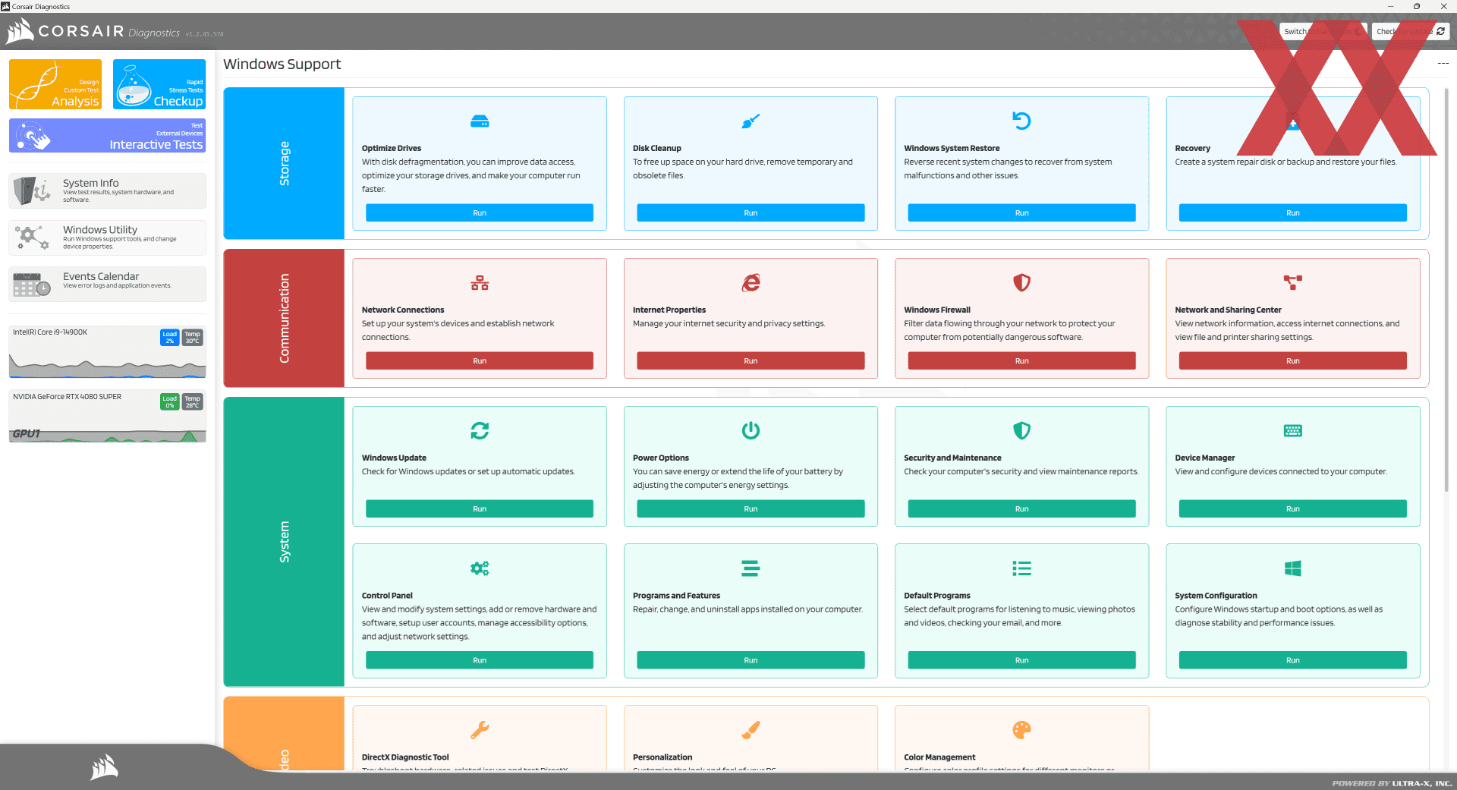Click the Windows Support heading
The height and width of the screenshot is (790, 1457).
pos(282,65)
